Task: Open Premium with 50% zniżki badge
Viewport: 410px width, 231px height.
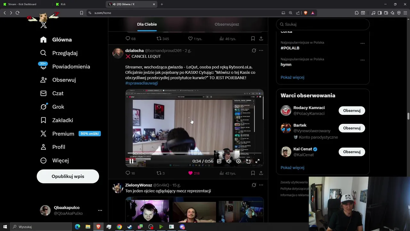Action: 70,134
